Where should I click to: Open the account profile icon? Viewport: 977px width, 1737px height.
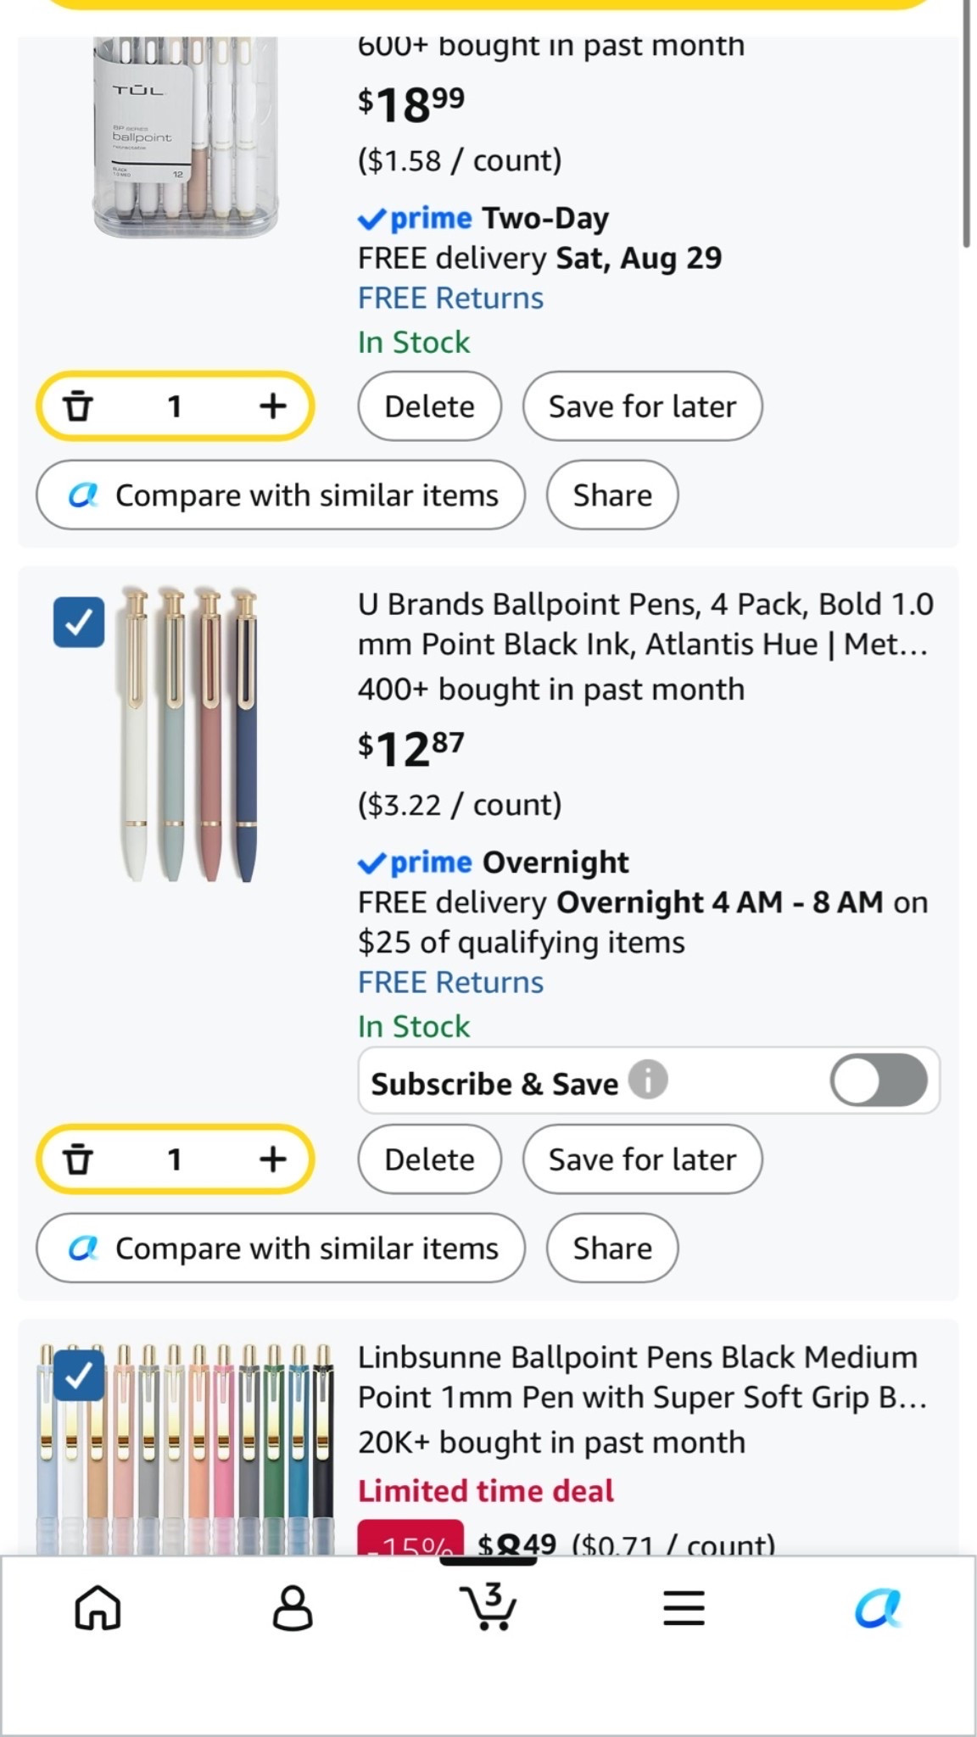[293, 1608]
